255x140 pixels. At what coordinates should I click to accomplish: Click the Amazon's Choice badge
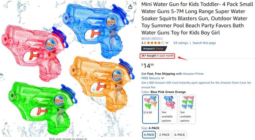(154, 49)
